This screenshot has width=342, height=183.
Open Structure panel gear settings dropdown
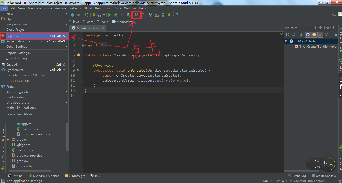(x=328, y=28)
